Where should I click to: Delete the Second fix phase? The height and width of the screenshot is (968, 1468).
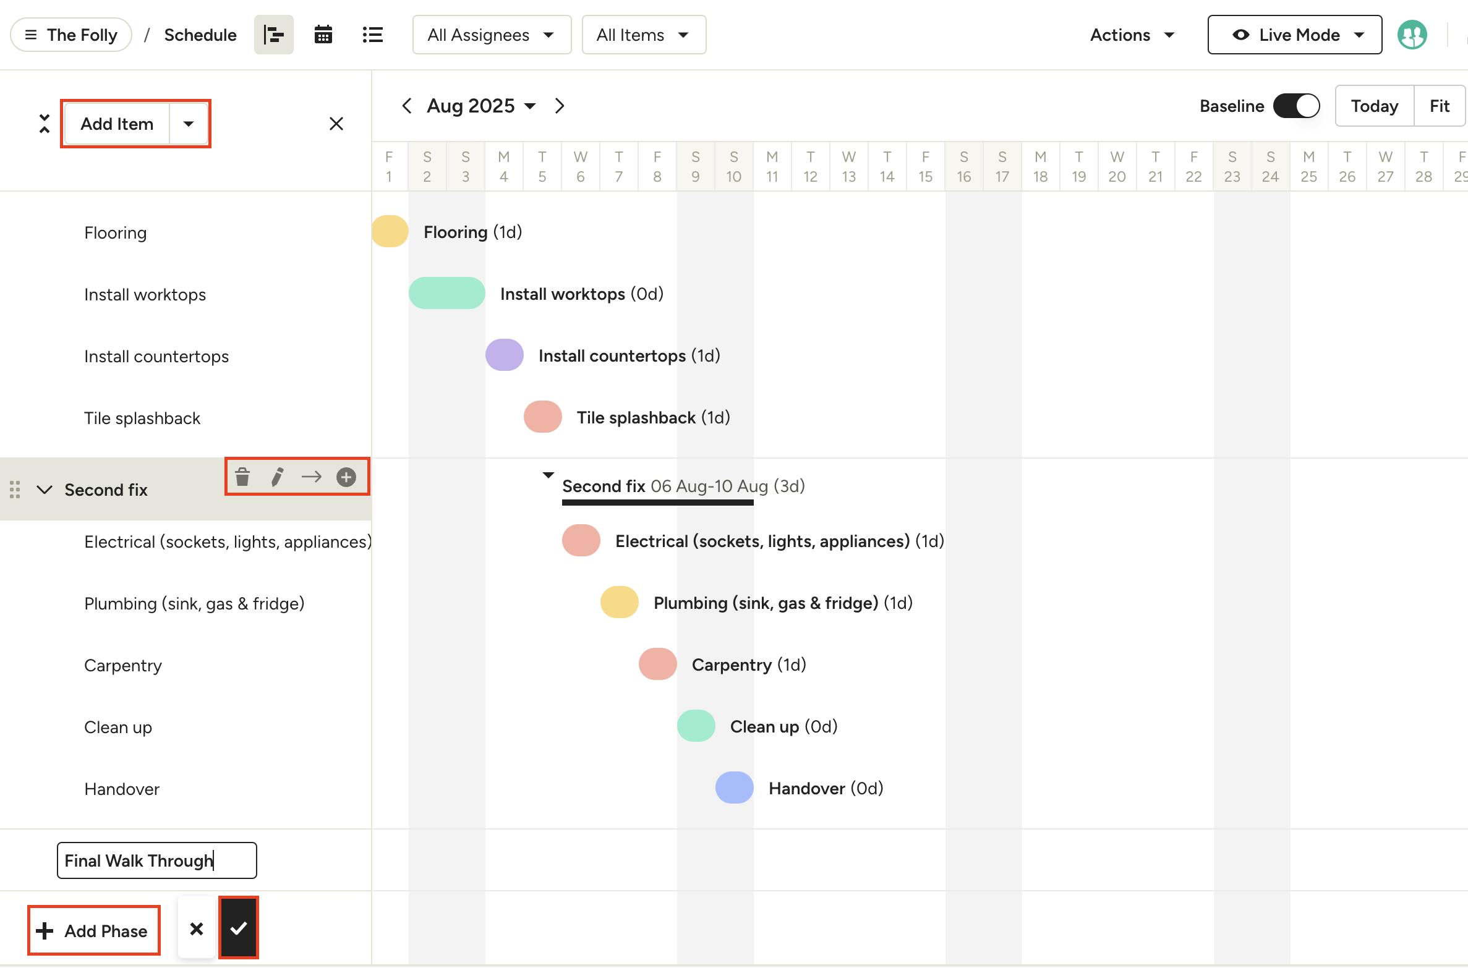tap(242, 477)
